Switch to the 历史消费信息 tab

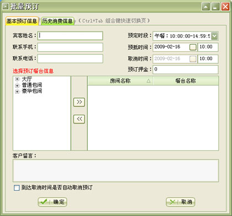[x=57, y=21]
